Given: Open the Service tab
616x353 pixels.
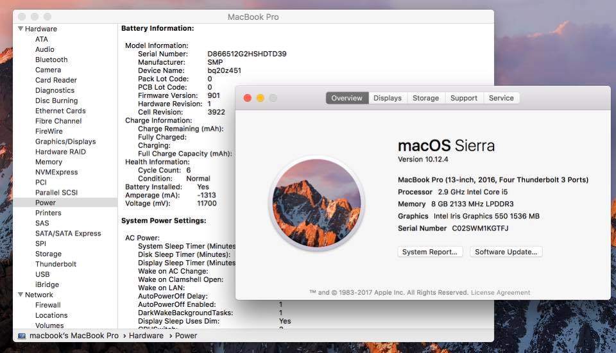Looking at the screenshot, I should pyautogui.click(x=501, y=98).
